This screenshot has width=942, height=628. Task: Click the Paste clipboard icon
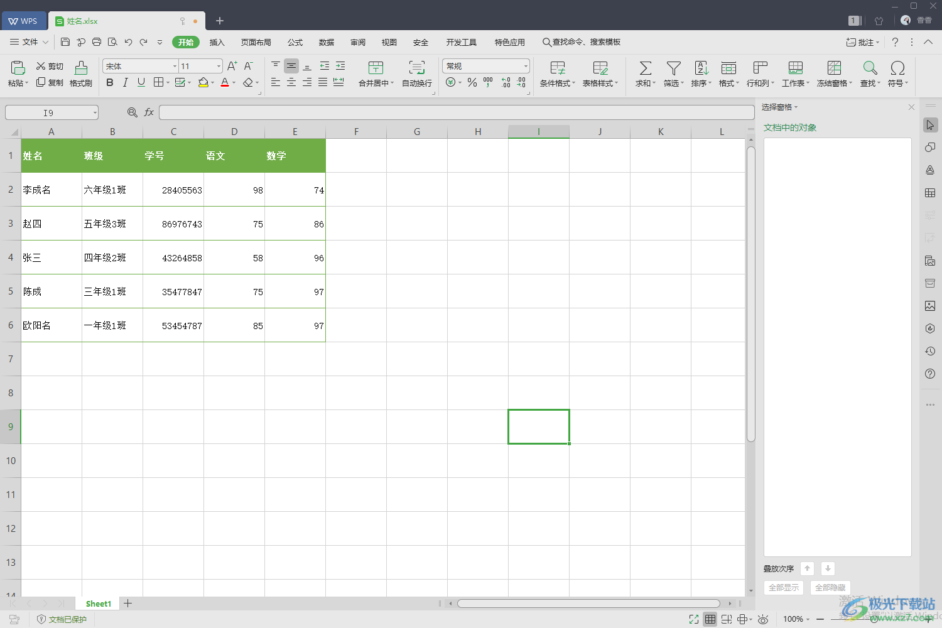18,67
